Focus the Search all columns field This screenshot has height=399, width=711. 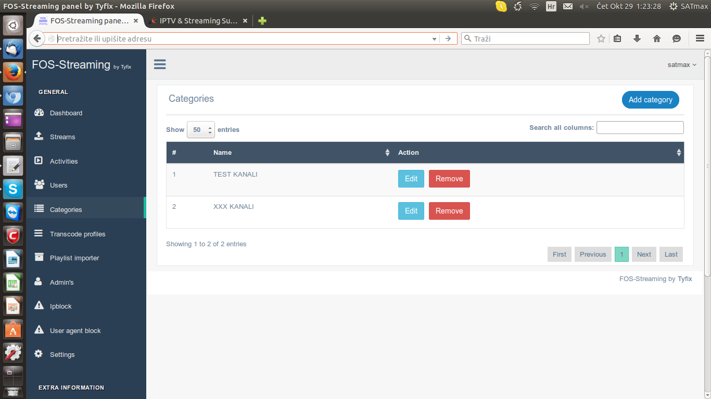click(640, 127)
